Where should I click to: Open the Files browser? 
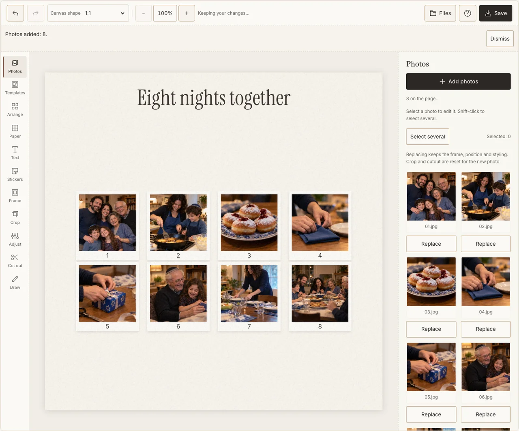coord(440,13)
